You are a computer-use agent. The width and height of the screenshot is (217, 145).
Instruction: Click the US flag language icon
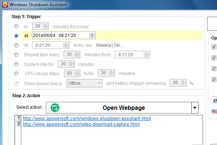[x=214, y=111]
